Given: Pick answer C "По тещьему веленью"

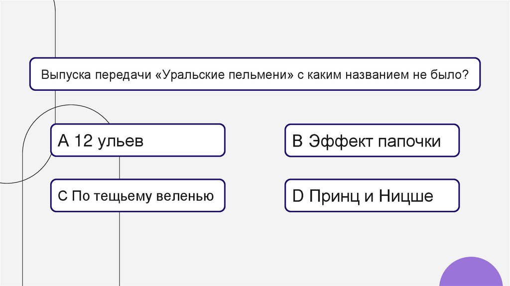Looking at the screenshot, I should (x=138, y=196).
